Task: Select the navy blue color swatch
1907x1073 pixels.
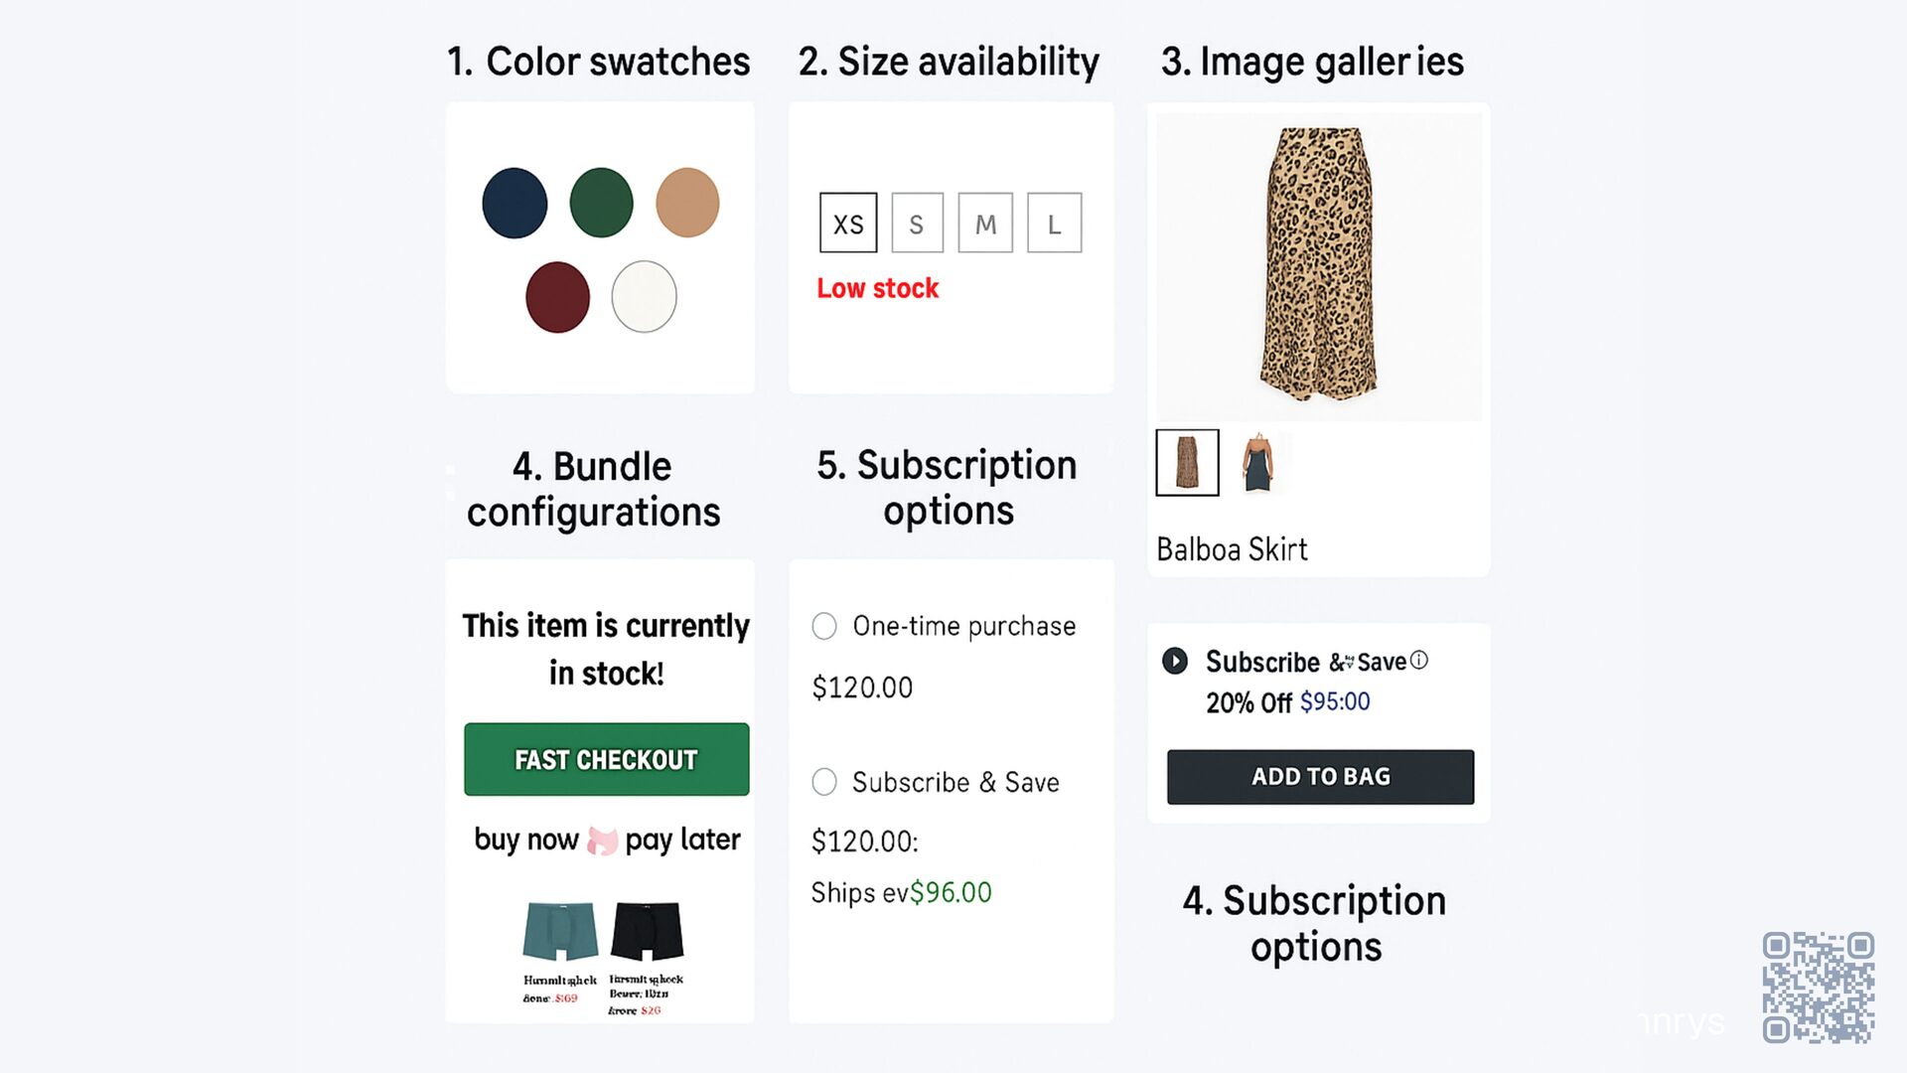Action: (514, 204)
